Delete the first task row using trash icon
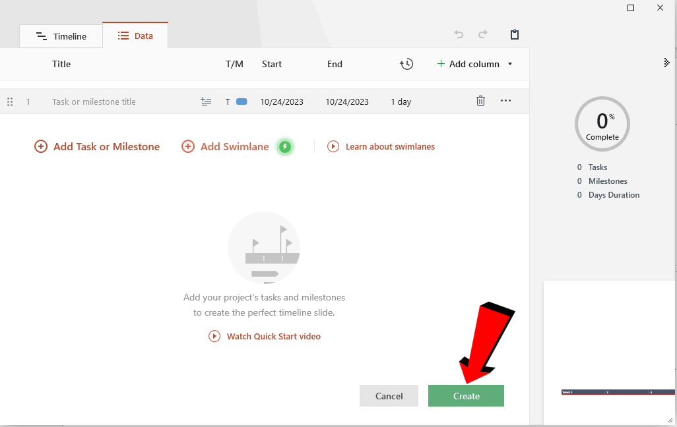This screenshot has width=677, height=427. pyautogui.click(x=480, y=101)
